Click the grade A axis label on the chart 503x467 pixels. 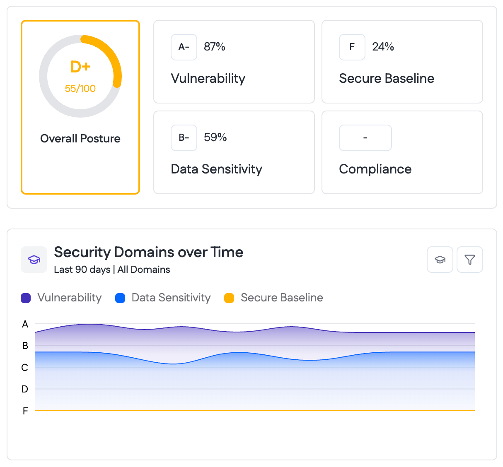click(25, 325)
